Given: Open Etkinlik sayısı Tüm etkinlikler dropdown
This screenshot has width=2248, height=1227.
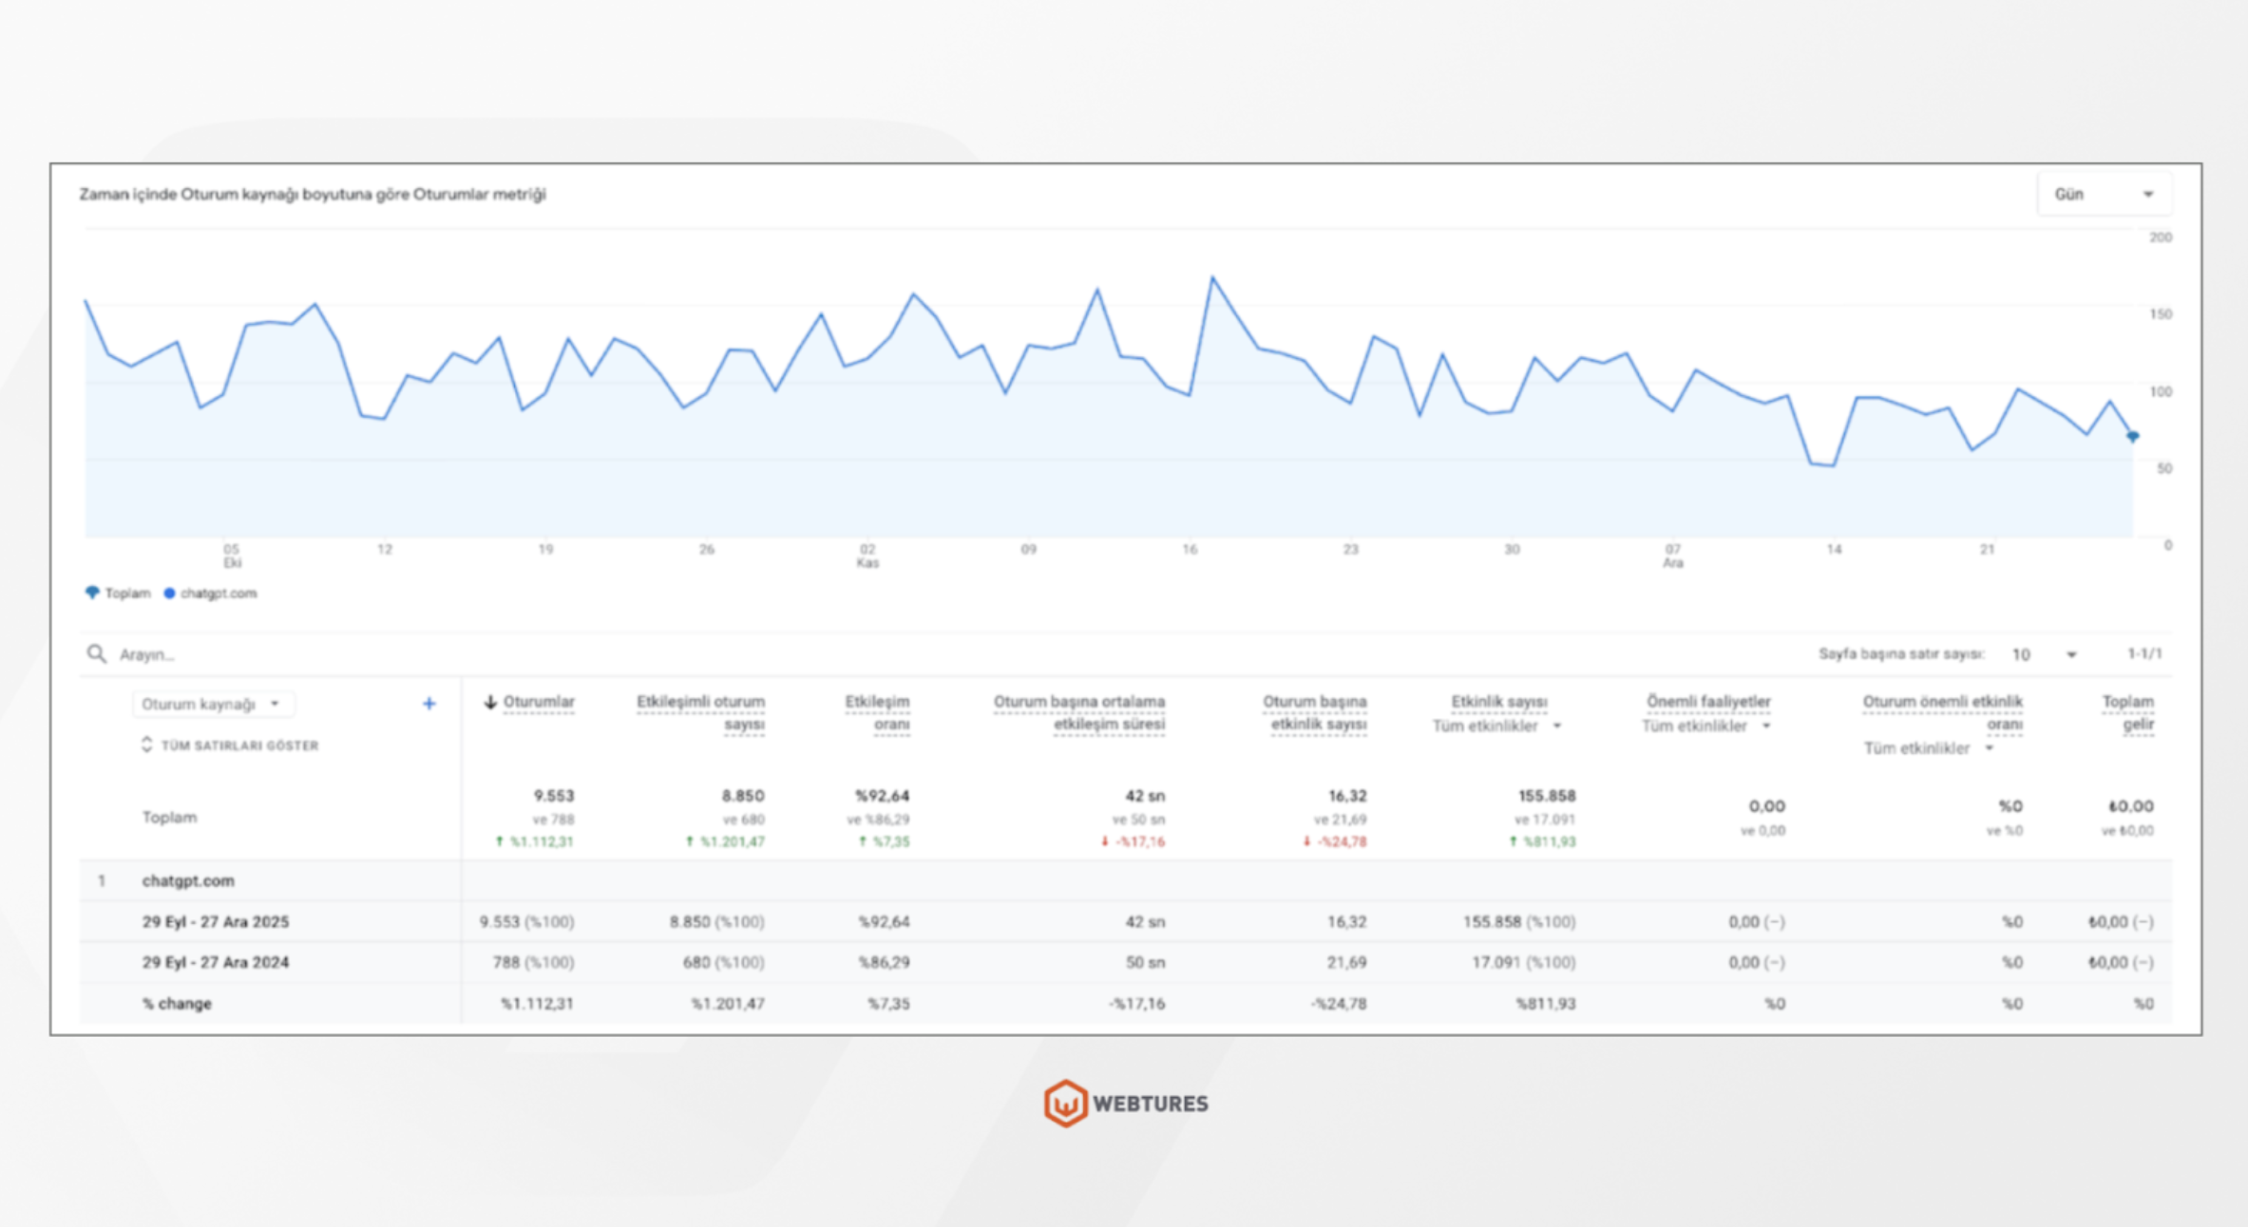Looking at the screenshot, I should [x=1496, y=727].
